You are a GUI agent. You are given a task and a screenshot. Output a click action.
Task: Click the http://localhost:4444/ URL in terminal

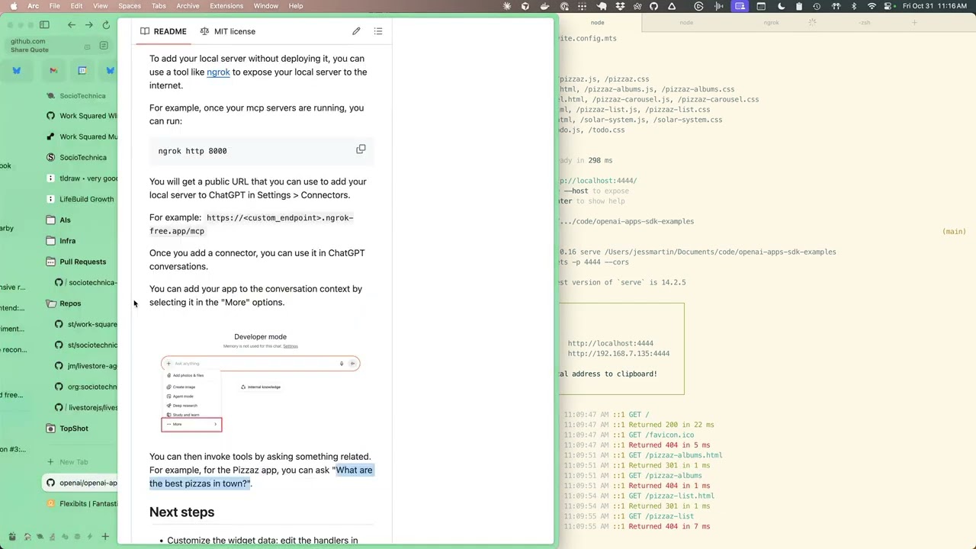(598, 181)
